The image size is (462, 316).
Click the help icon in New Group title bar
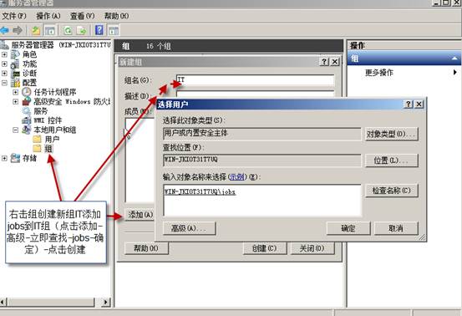click(x=324, y=62)
